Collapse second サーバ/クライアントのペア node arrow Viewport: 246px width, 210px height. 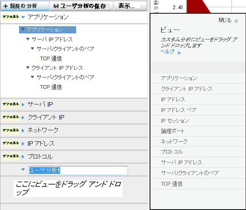pos(32,77)
